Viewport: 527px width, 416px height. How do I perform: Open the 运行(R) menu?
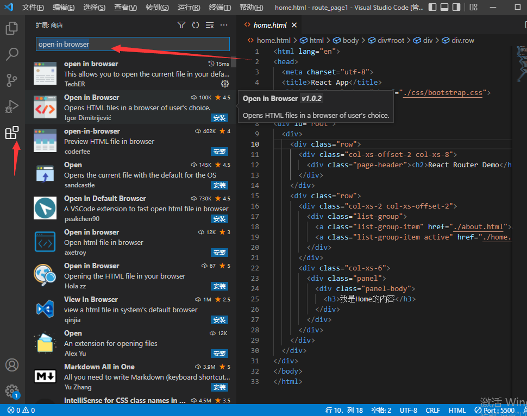(189, 7)
